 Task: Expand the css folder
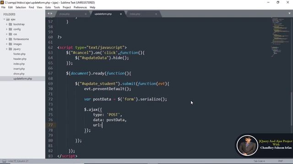pos(6,34)
